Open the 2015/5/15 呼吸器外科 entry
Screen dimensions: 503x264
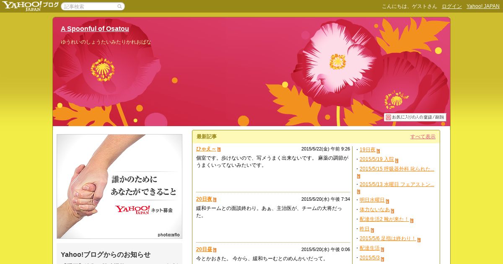(x=397, y=169)
